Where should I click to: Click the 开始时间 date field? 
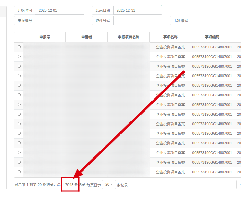pyautogui.click(x=60, y=10)
